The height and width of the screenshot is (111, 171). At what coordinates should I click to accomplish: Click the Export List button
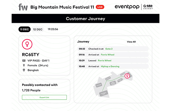(44, 97)
